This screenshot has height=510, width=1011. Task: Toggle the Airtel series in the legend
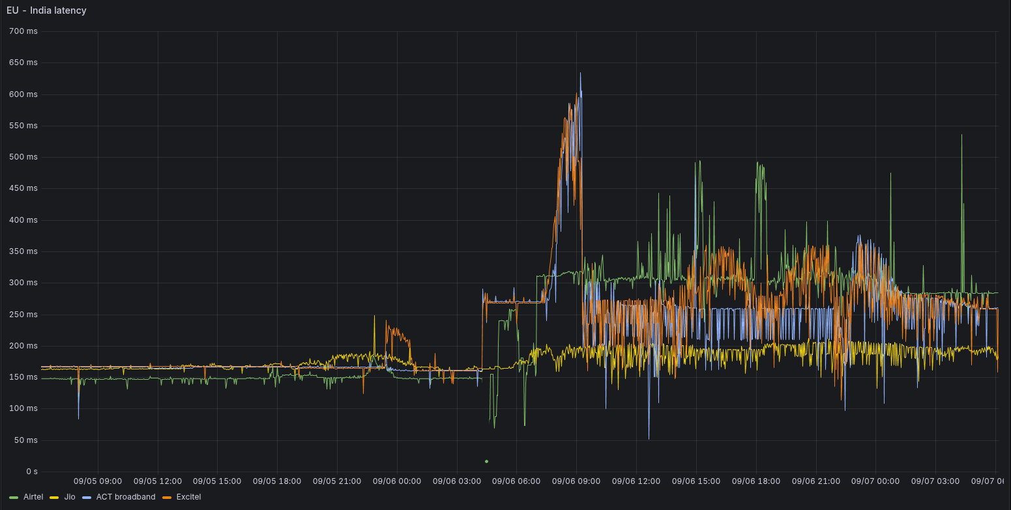[34, 497]
